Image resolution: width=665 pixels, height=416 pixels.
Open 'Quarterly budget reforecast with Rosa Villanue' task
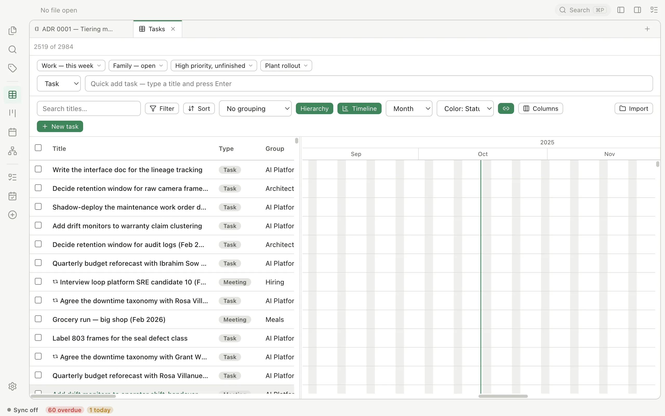(130, 375)
